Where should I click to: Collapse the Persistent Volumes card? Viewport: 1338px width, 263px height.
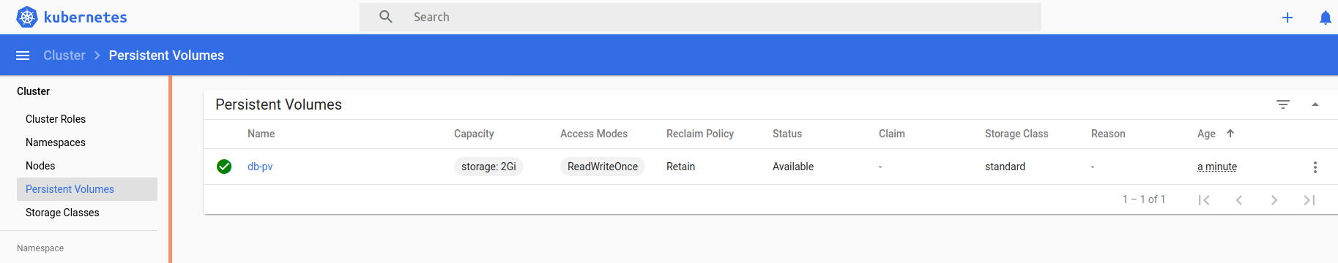[x=1315, y=104]
